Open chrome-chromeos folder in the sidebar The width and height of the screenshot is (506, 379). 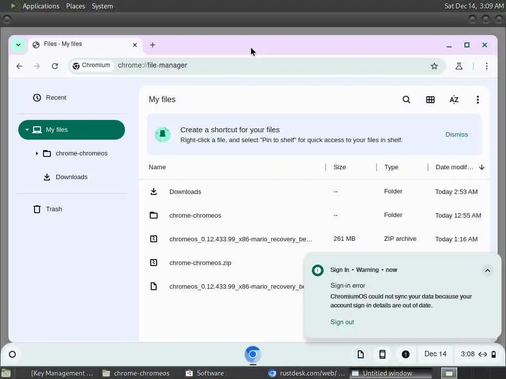82,153
